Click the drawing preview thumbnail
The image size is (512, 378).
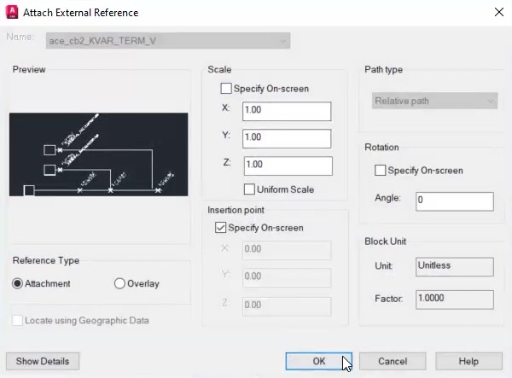click(x=98, y=155)
